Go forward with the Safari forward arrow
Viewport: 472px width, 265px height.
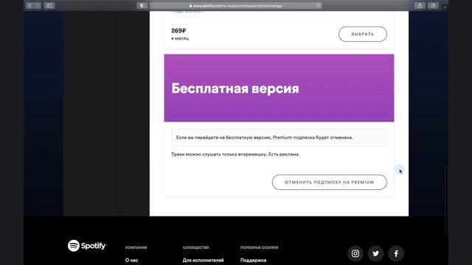click(x=38, y=6)
